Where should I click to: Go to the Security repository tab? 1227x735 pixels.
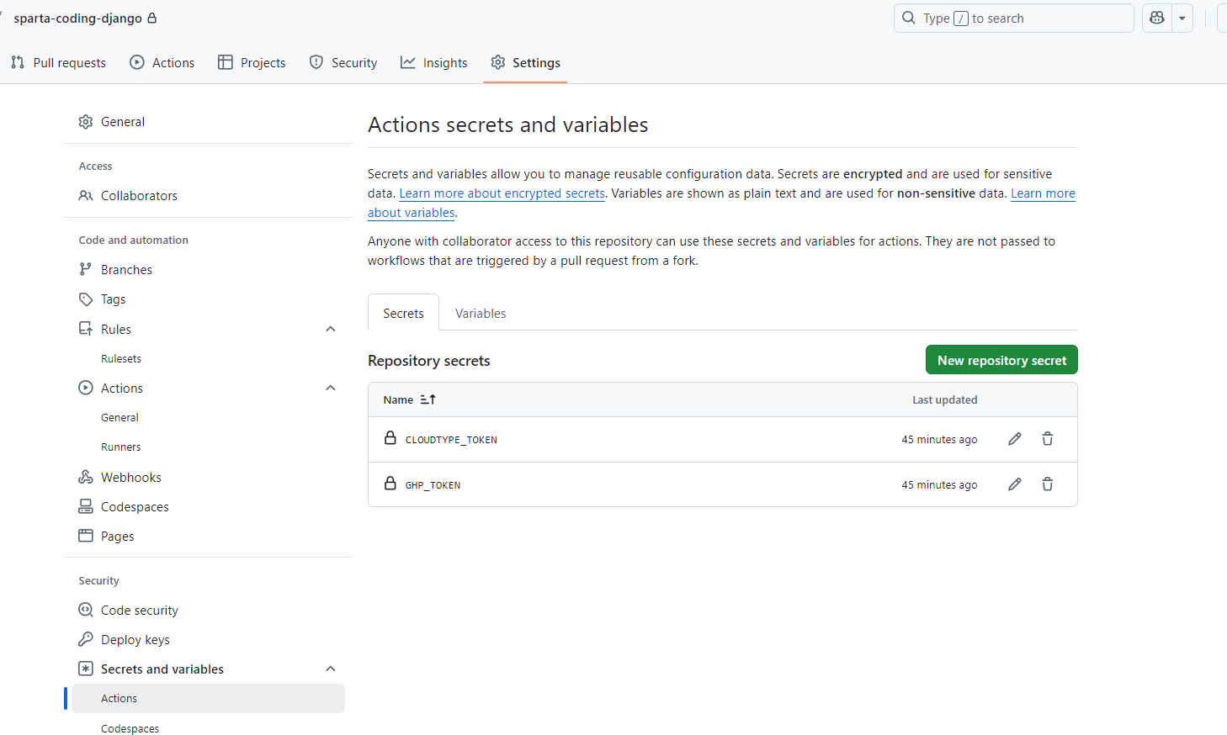[x=343, y=62]
